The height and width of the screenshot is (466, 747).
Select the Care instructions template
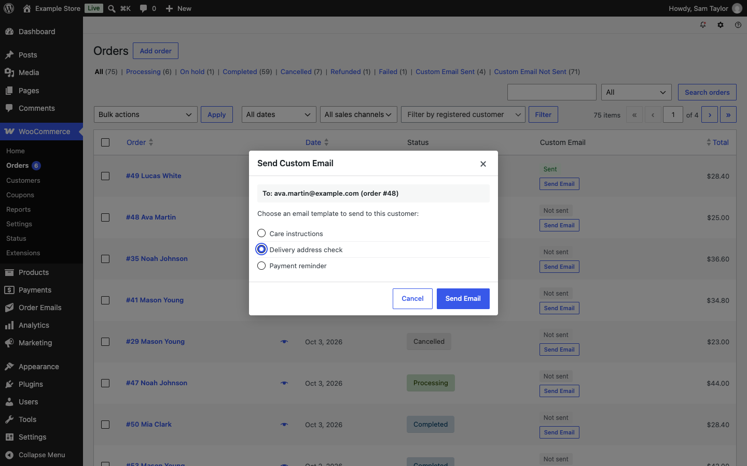(x=261, y=234)
